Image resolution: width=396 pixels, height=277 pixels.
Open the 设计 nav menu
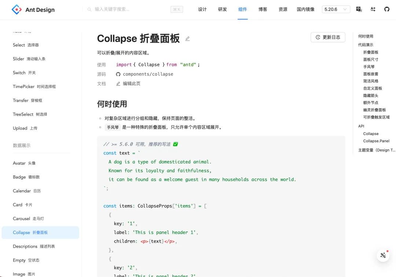pos(202,9)
